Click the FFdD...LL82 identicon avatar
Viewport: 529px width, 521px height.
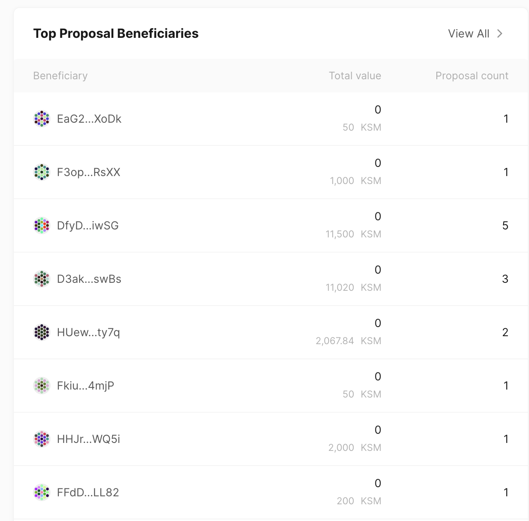pyautogui.click(x=41, y=492)
